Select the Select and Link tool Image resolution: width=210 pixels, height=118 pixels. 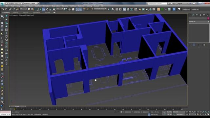10,9
